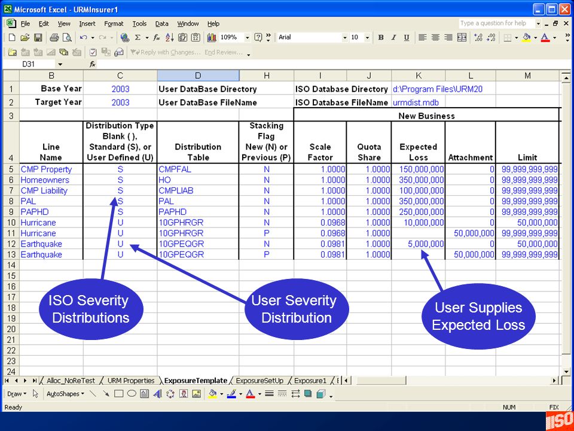Viewport: 574px width, 431px height.
Task: Apply the yellow cell Fill Color
Action: click(x=527, y=37)
